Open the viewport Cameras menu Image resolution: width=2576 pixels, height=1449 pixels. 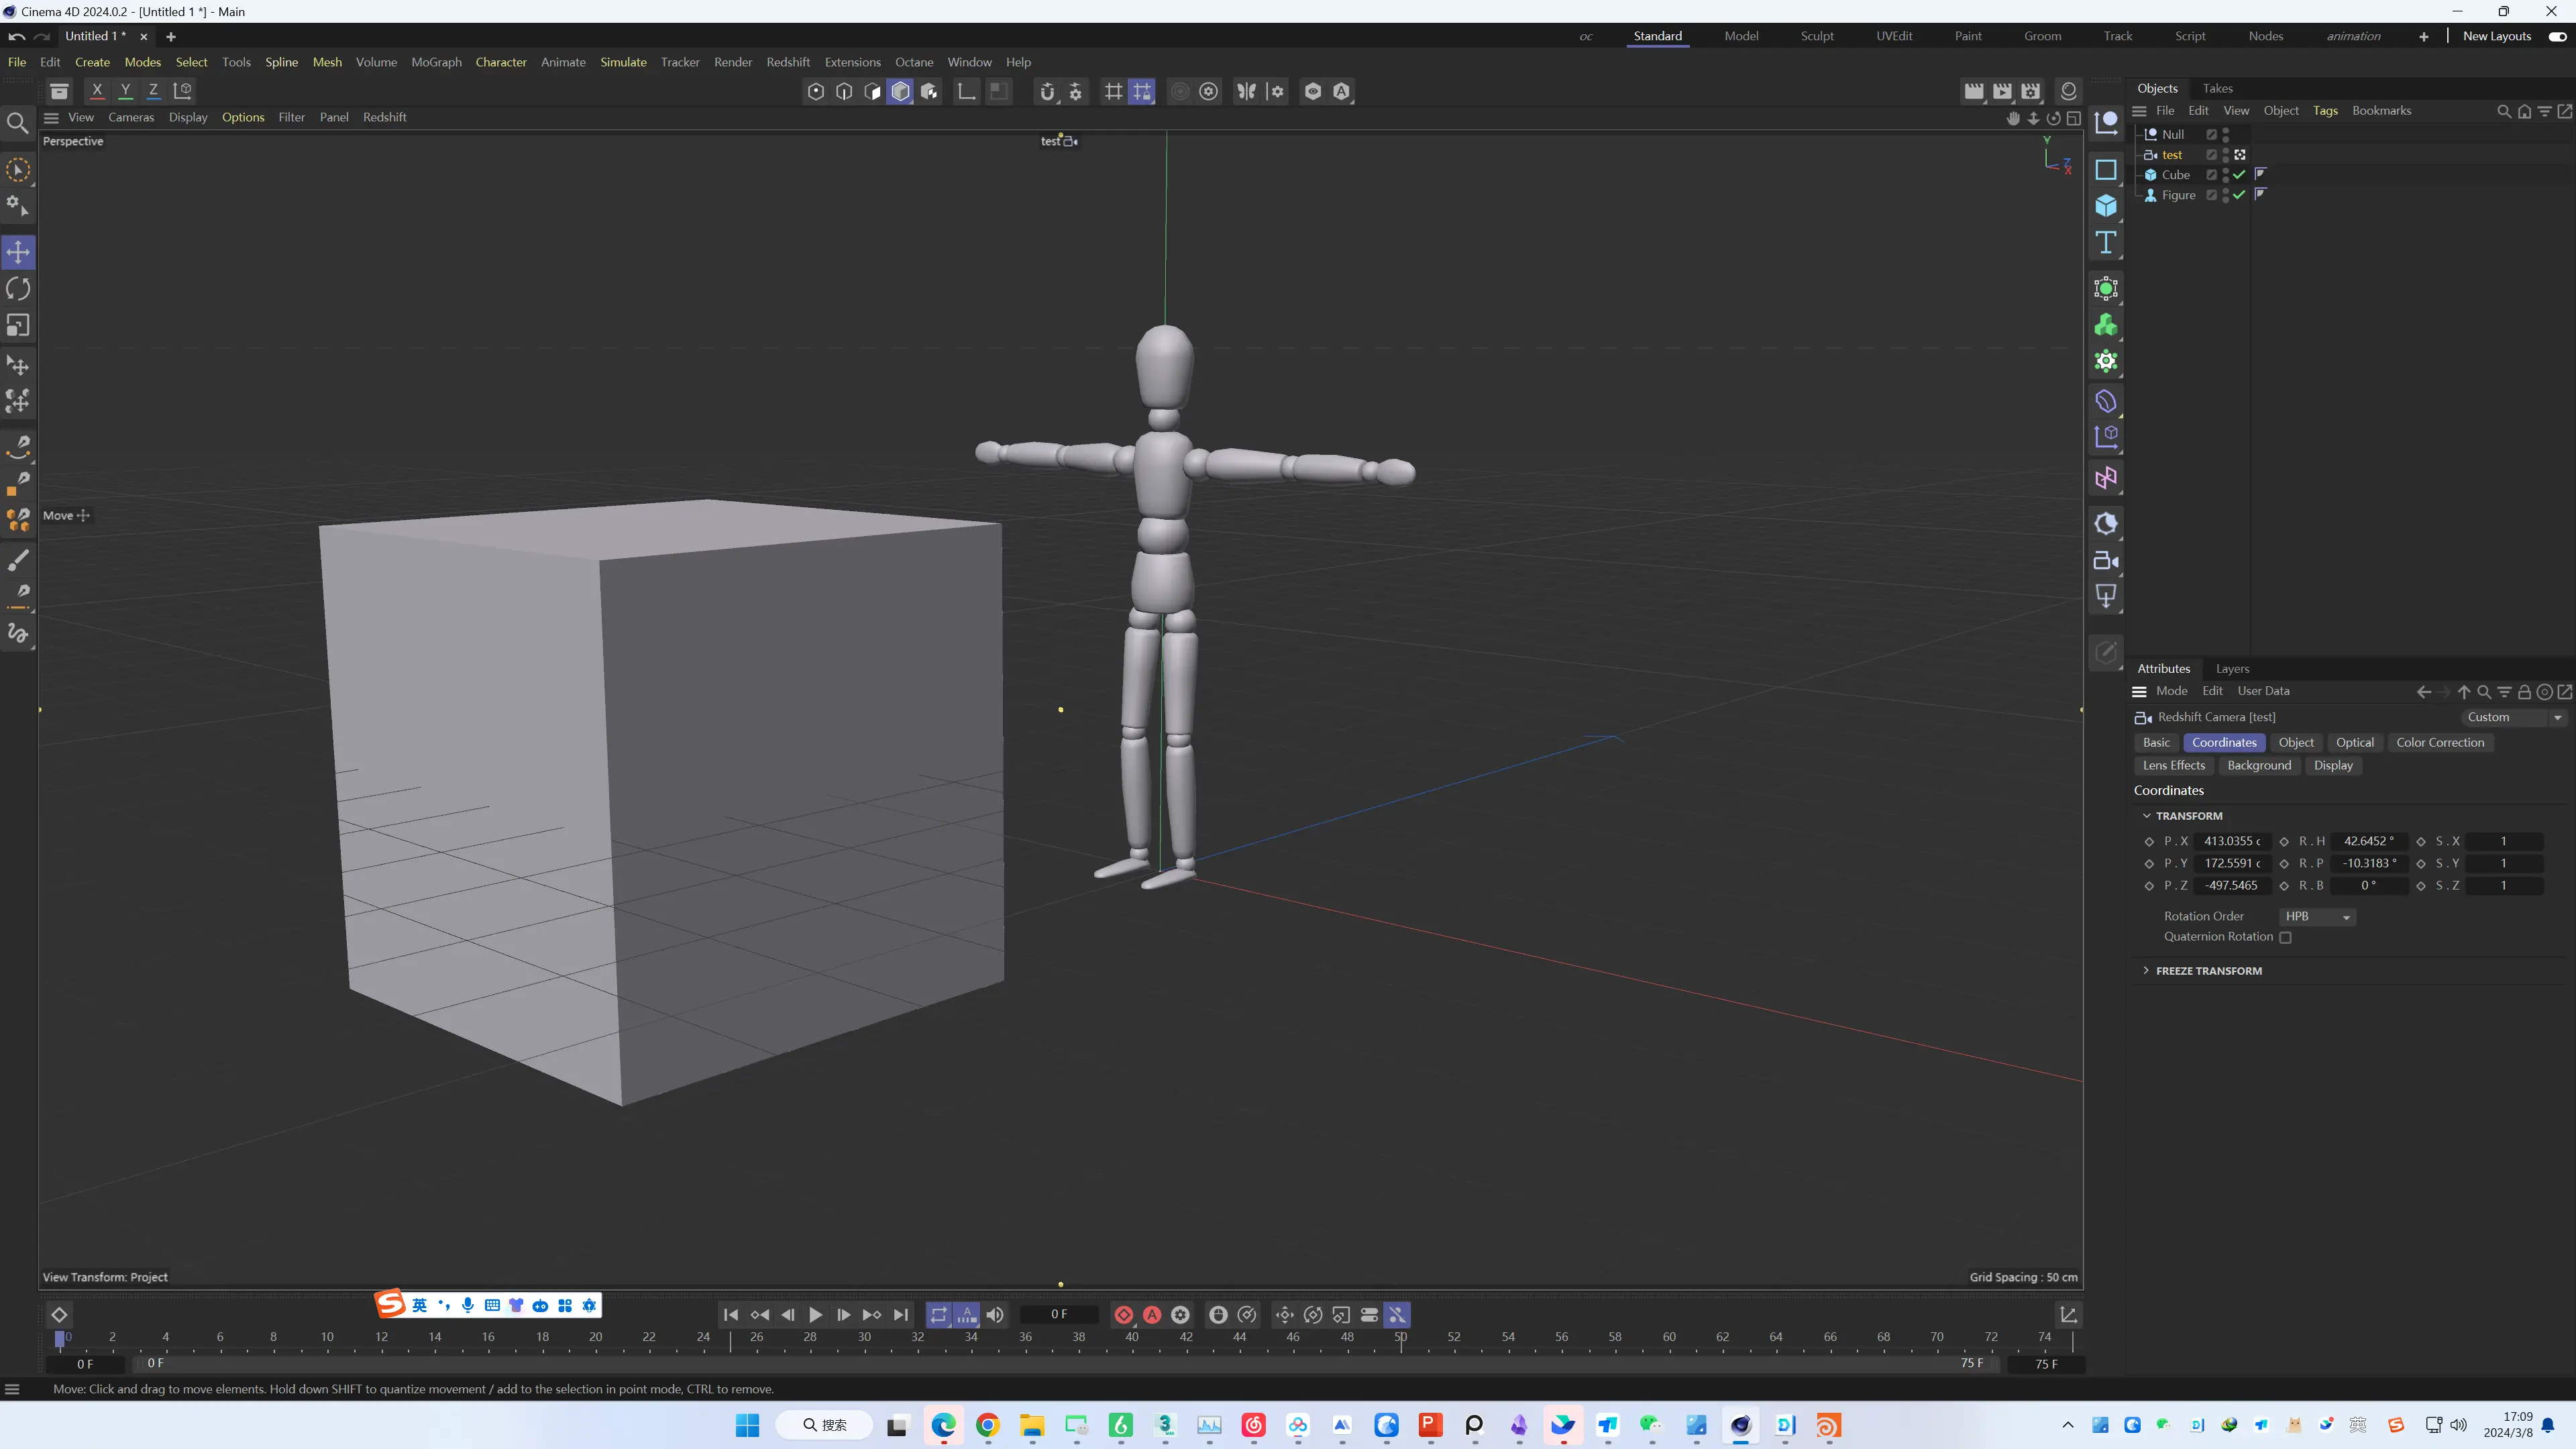(x=131, y=117)
